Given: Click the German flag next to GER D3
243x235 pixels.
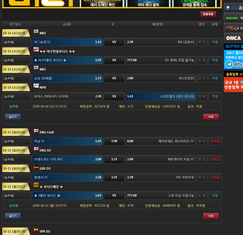Looking at the screenshot, I should point(36,167).
